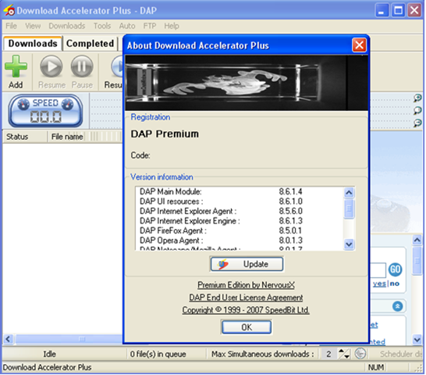Click the Idle status bar text

pyautogui.click(x=49, y=354)
